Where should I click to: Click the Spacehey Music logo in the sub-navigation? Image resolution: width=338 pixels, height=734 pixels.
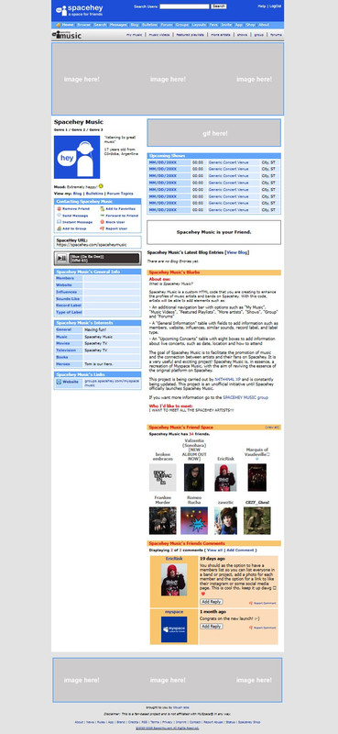coord(66,35)
